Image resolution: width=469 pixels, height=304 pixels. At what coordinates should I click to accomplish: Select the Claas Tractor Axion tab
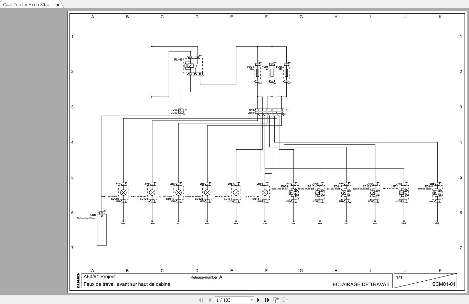point(26,5)
